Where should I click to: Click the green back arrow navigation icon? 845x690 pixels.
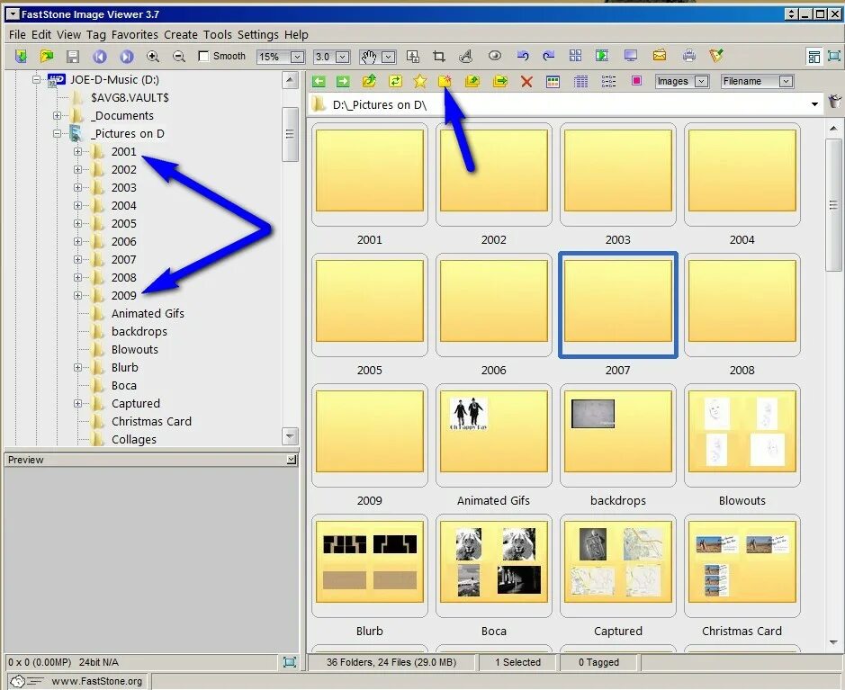coord(319,81)
